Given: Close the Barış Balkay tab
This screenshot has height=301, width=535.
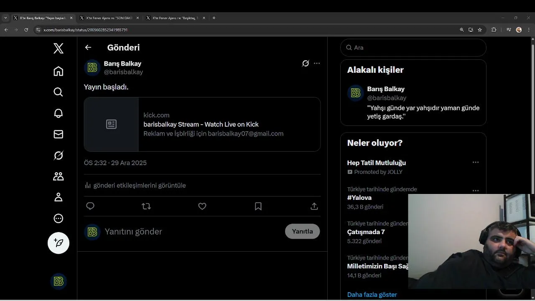Looking at the screenshot, I should click(71, 18).
